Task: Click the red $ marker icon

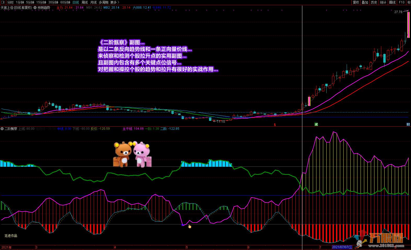Action: 275,125
